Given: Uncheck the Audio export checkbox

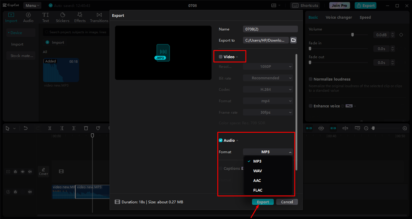Looking at the screenshot, I should click(x=220, y=140).
